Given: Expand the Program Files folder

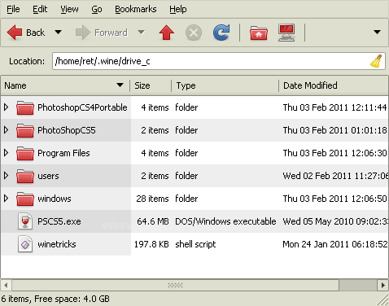Looking at the screenshot, I should click(x=6, y=153).
